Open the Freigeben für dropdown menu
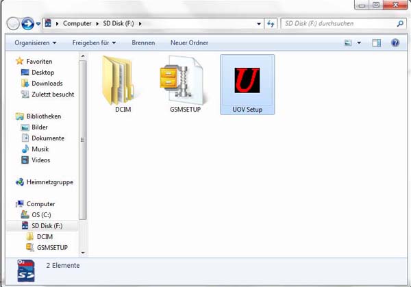Viewport: 411px width, 287px height. pyautogui.click(x=93, y=42)
